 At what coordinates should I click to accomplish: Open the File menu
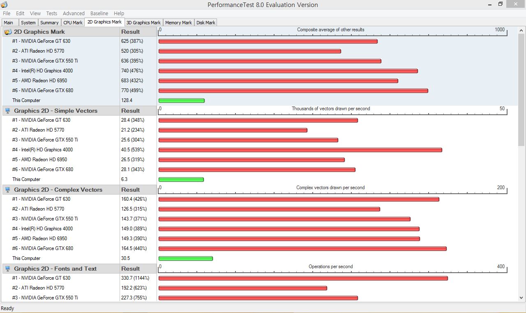[x=7, y=14]
